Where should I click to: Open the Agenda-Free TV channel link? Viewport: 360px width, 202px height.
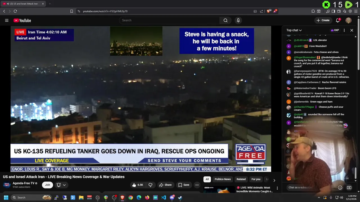click(23, 183)
